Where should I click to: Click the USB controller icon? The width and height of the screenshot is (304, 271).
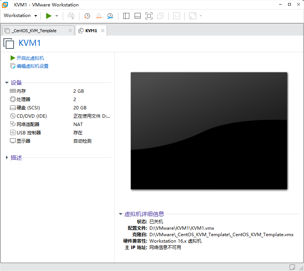(12, 132)
